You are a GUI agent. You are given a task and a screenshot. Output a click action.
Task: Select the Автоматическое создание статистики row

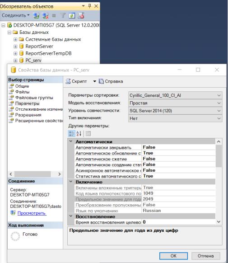point(145,164)
